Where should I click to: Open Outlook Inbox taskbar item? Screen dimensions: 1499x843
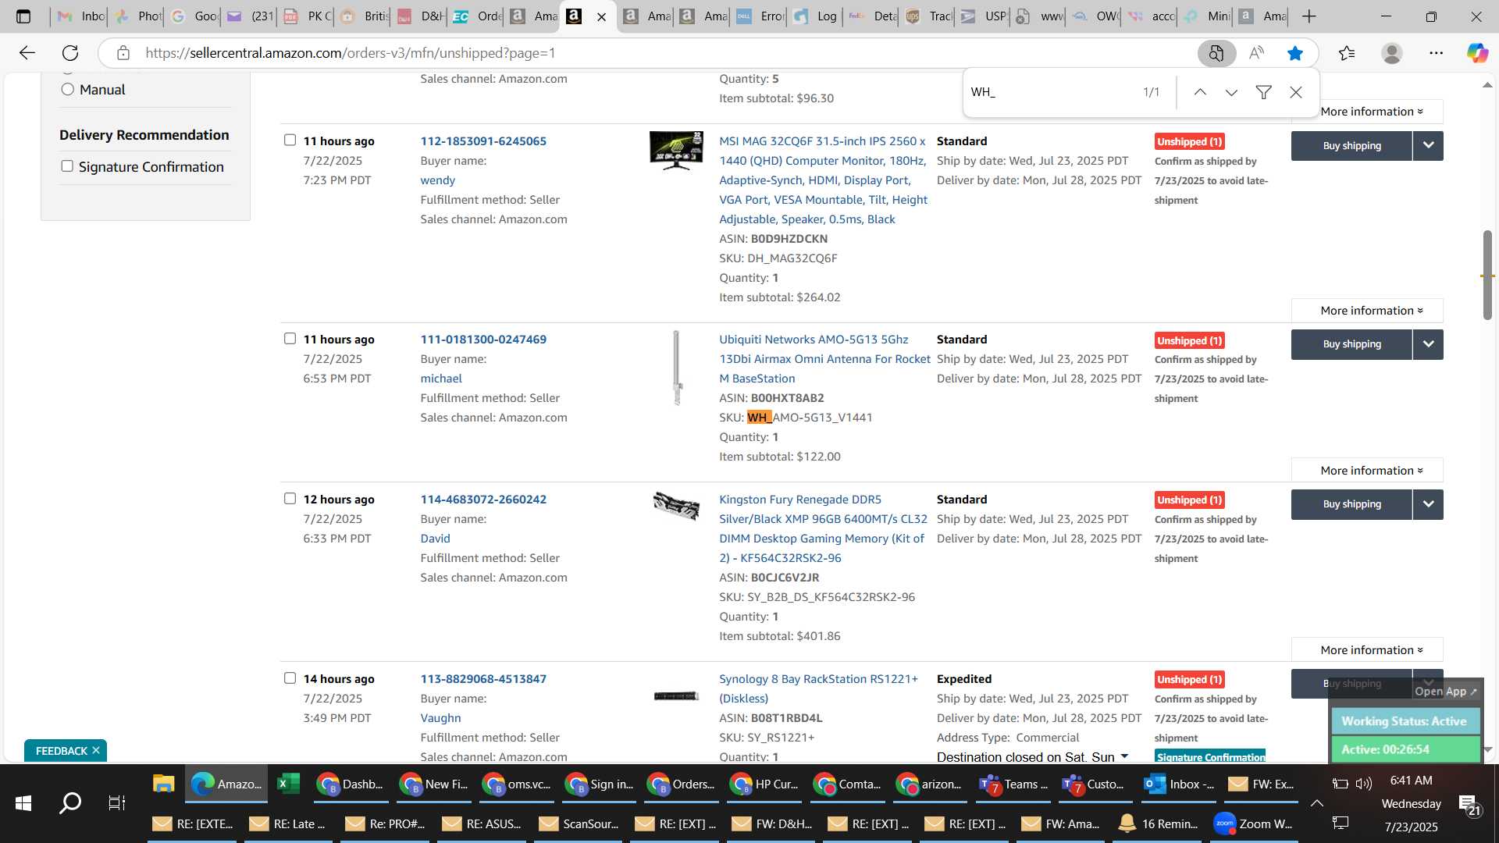pyautogui.click(x=1179, y=784)
